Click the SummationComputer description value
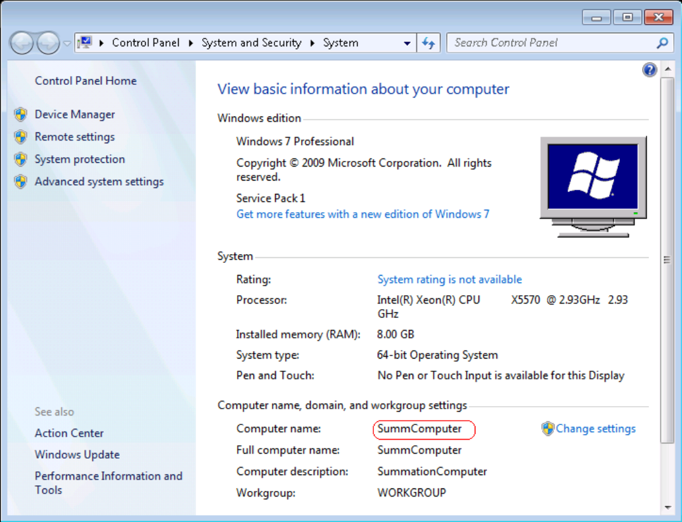The image size is (682, 522). [432, 471]
